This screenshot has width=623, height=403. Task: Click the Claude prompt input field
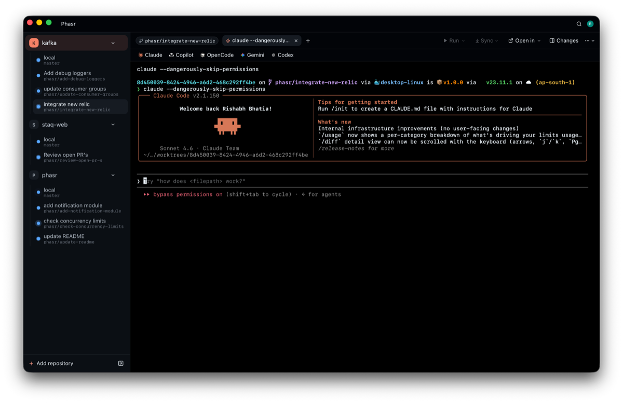(362, 181)
